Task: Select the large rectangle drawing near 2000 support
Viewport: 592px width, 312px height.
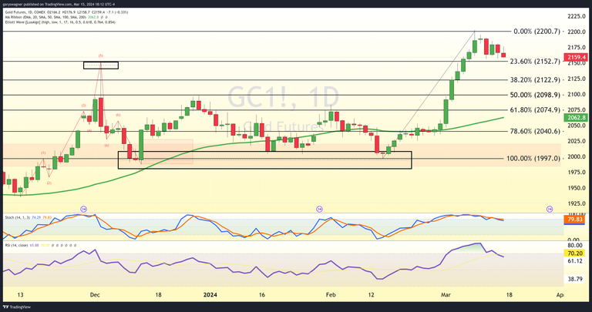Action: point(264,159)
